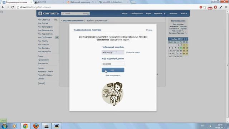Open Мои Аудиозаписи in sidebar
The height and width of the screenshot is (129, 229).
pos(45,34)
